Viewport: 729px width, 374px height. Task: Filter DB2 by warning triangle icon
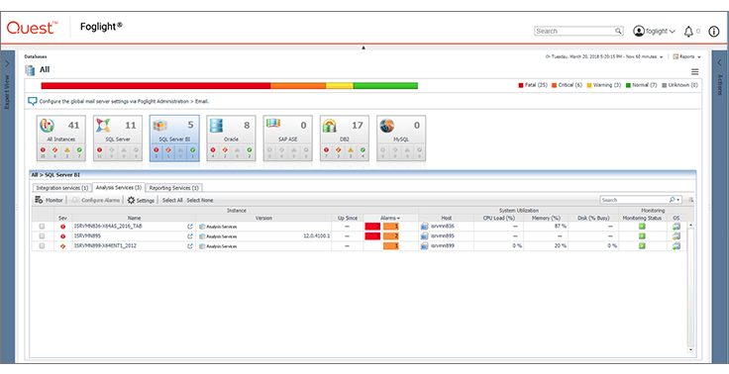coord(351,150)
